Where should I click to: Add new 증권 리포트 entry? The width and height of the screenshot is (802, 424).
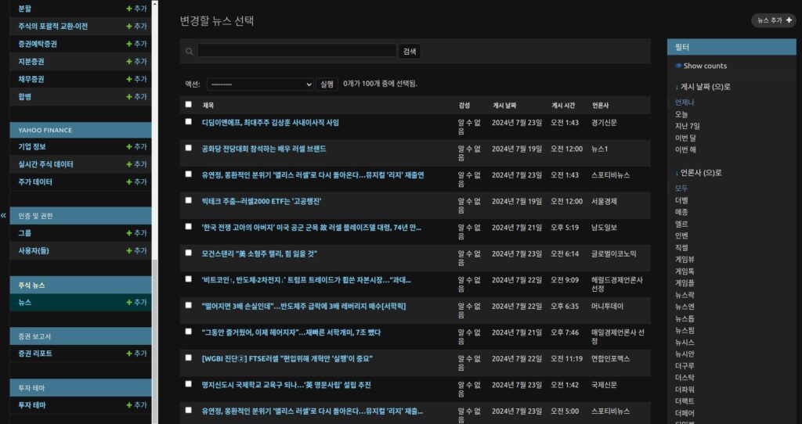click(x=136, y=354)
